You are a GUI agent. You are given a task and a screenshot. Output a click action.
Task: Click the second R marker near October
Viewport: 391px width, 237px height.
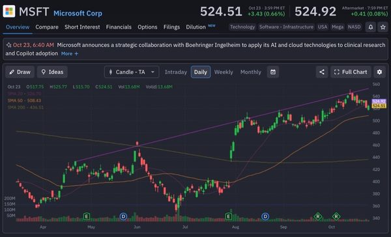336,216
